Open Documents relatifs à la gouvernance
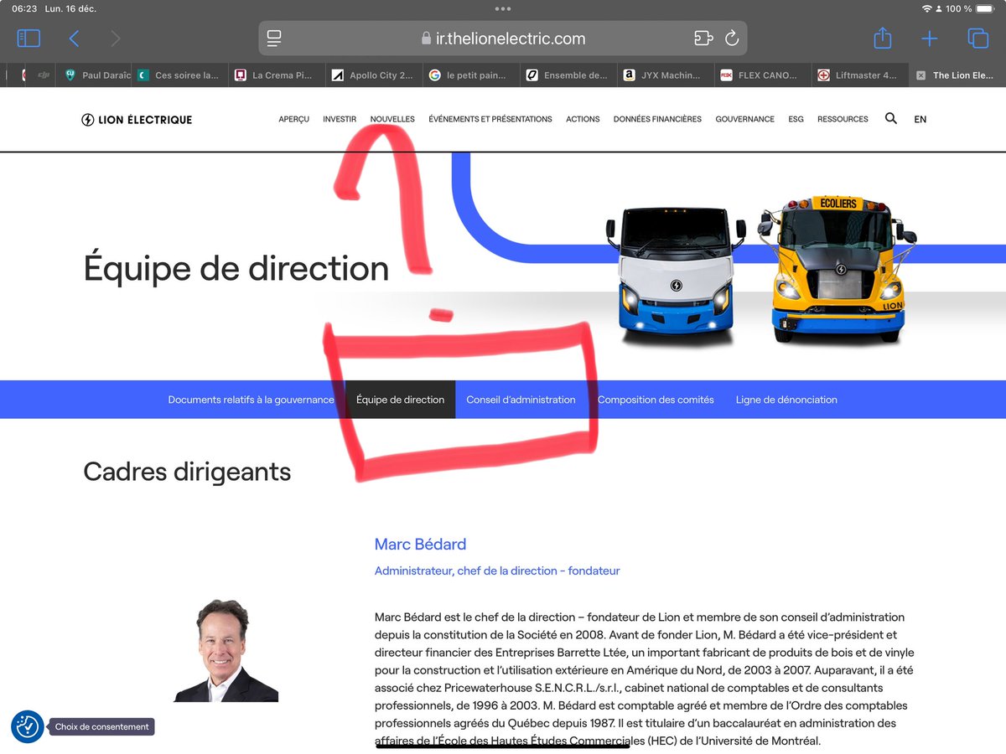The height and width of the screenshot is (754, 1006). click(x=251, y=400)
